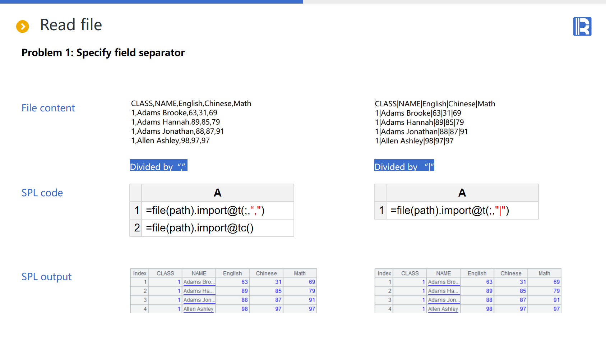Click row number 2 in left code table
The height and width of the screenshot is (341, 606).
137,228
